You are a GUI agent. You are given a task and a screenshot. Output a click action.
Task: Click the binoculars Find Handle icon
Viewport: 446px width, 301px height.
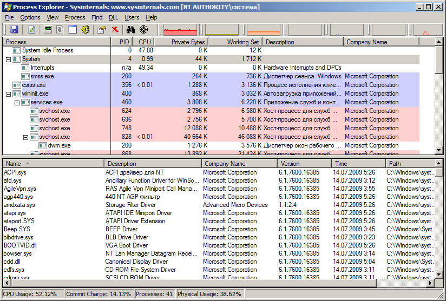click(x=130, y=30)
